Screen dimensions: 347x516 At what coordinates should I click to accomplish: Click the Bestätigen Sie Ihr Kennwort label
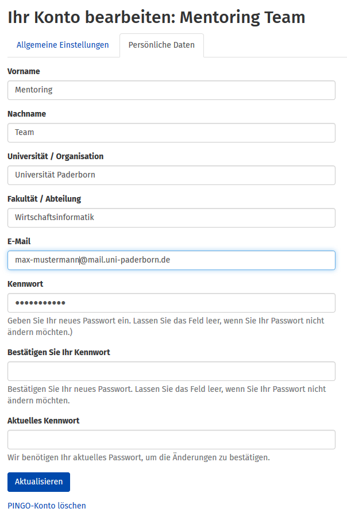pyautogui.click(x=59, y=352)
